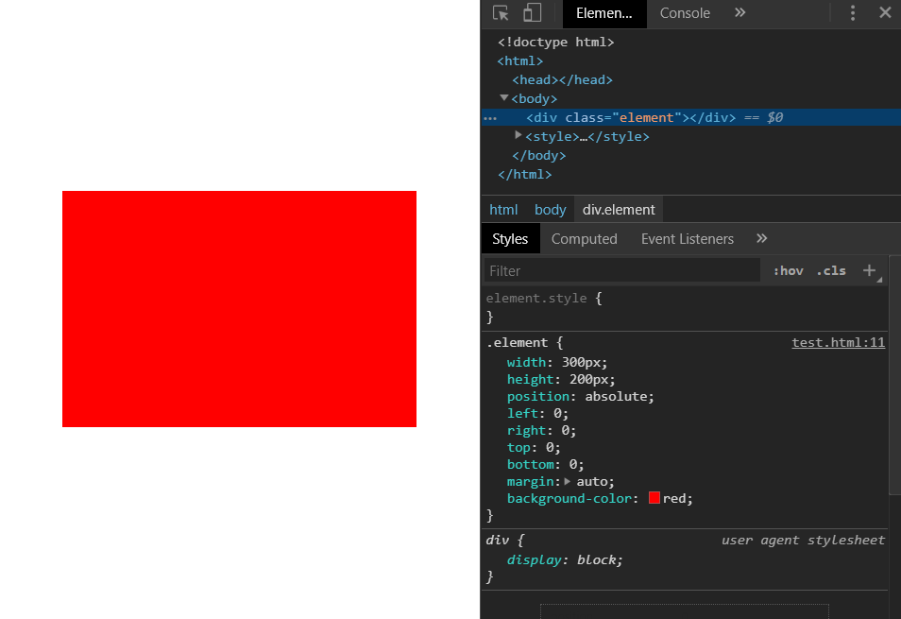Click the display block user agent declaration
The image size is (901, 619).
(564, 559)
